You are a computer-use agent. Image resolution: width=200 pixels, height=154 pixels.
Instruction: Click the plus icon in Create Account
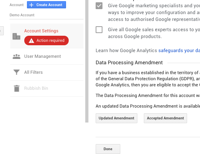pyautogui.click(x=31, y=5)
